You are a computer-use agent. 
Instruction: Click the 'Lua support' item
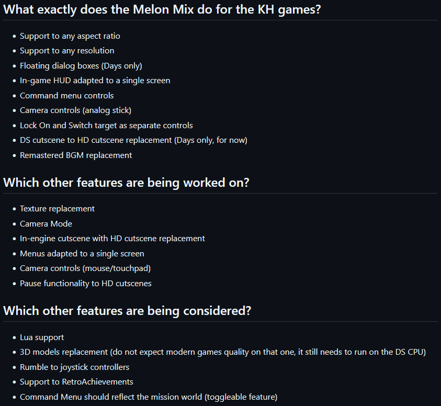42,337
